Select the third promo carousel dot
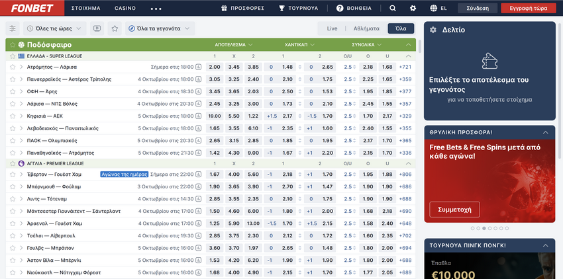The height and width of the screenshot is (279, 563). [483, 228]
